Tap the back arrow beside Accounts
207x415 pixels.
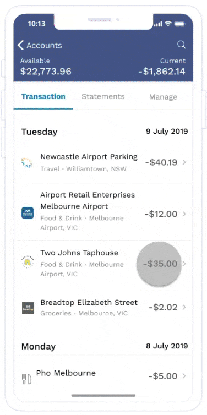[20, 45]
